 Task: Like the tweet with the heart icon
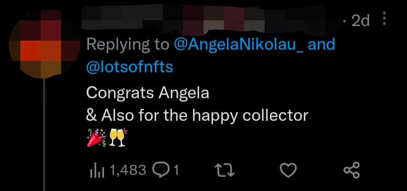289,171
